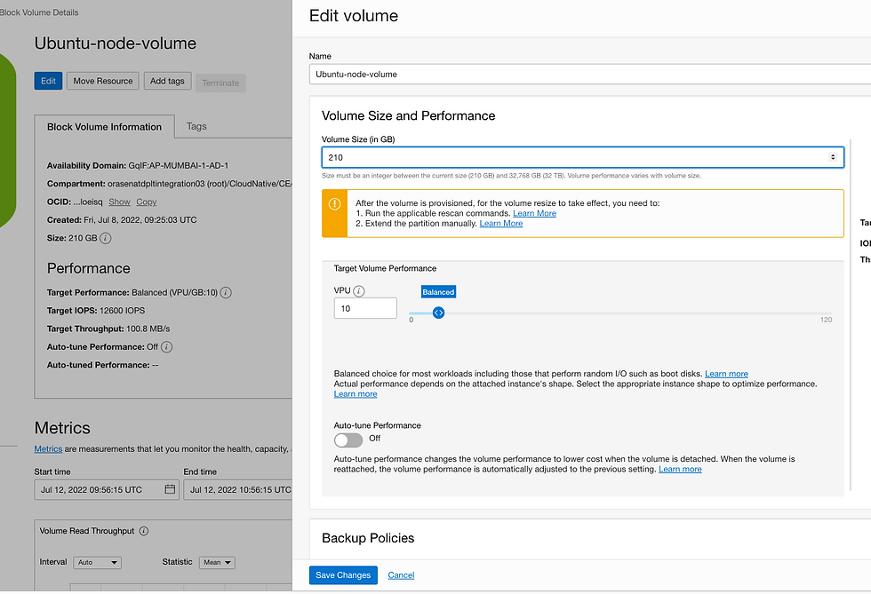Open the Statistic Mean dropdown
871x594 pixels.
click(216, 563)
